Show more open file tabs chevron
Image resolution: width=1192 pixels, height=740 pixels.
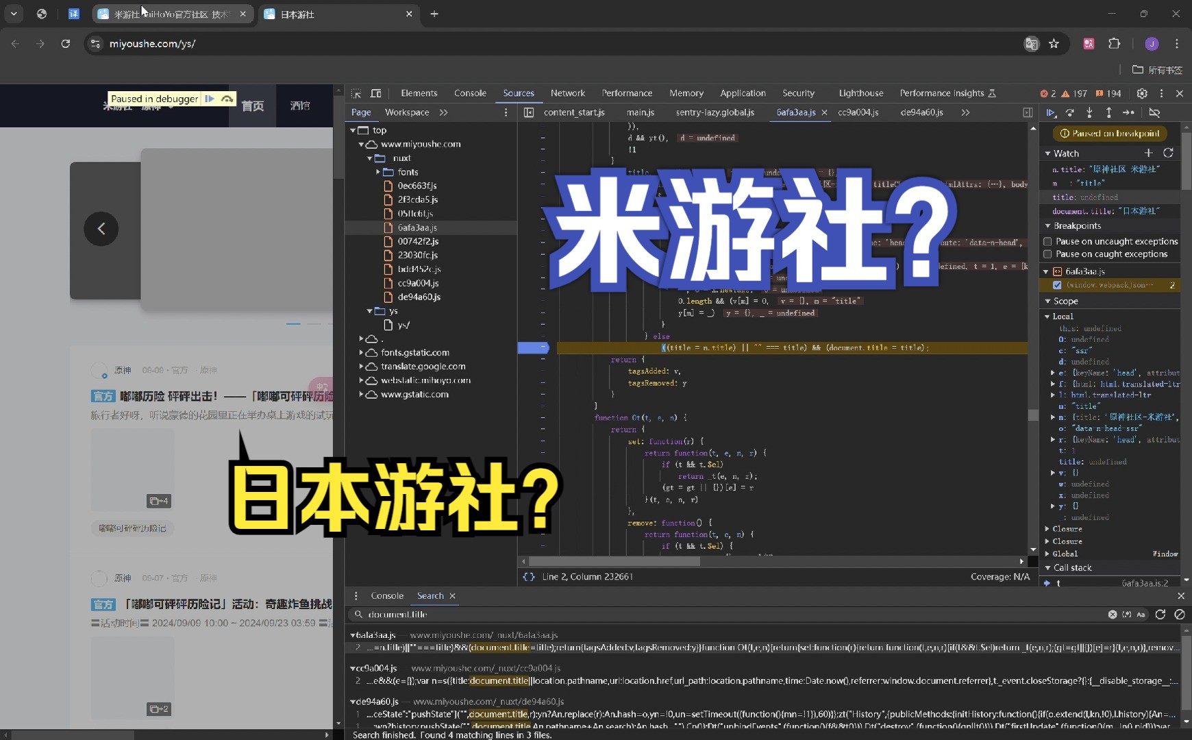965,112
